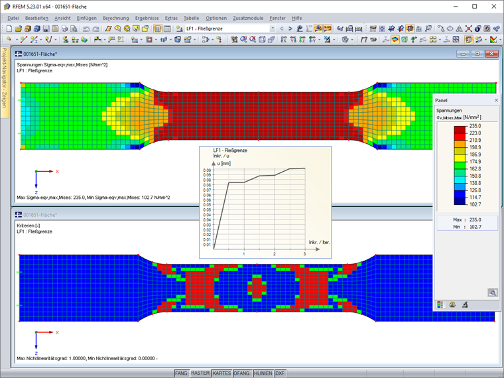The image size is (504, 378).
Task: Expand the -Y view direction dropdown arrow
Action: coord(319,40)
